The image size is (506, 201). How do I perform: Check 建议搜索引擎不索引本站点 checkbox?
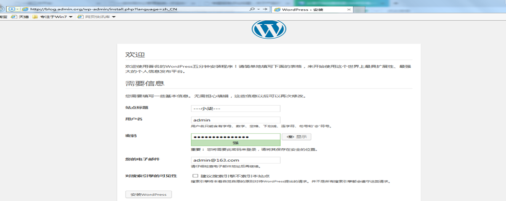coord(195,176)
